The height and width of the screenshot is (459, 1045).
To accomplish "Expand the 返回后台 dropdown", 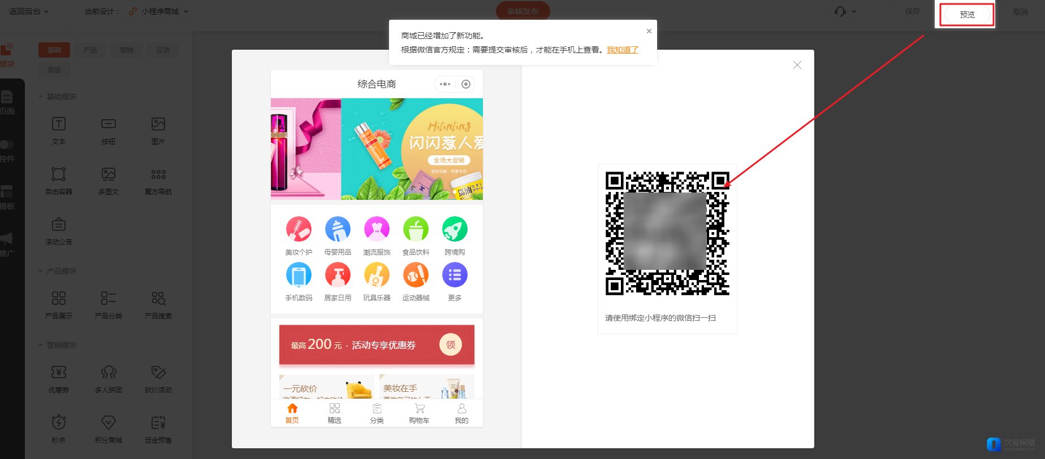I will [x=29, y=11].
